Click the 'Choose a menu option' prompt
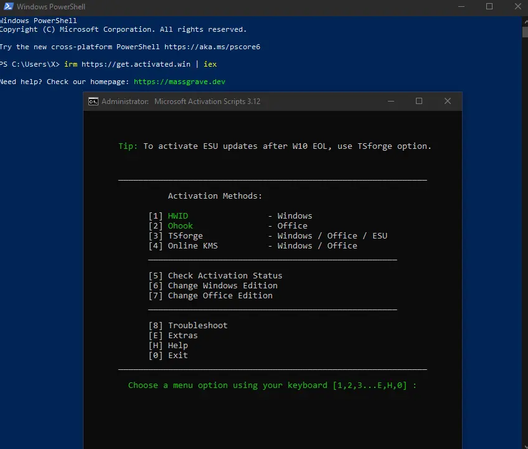This screenshot has width=528, height=449. (x=272, y=385)
